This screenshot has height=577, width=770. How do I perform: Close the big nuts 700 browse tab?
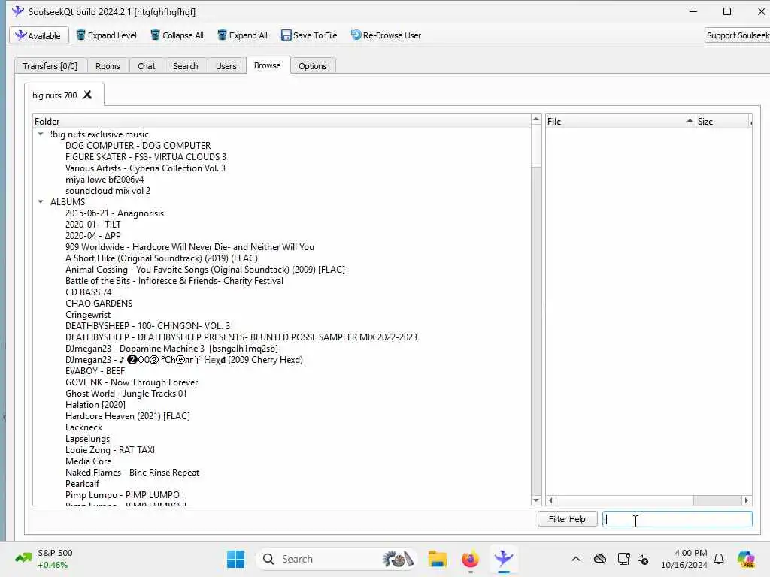(87, 95)
